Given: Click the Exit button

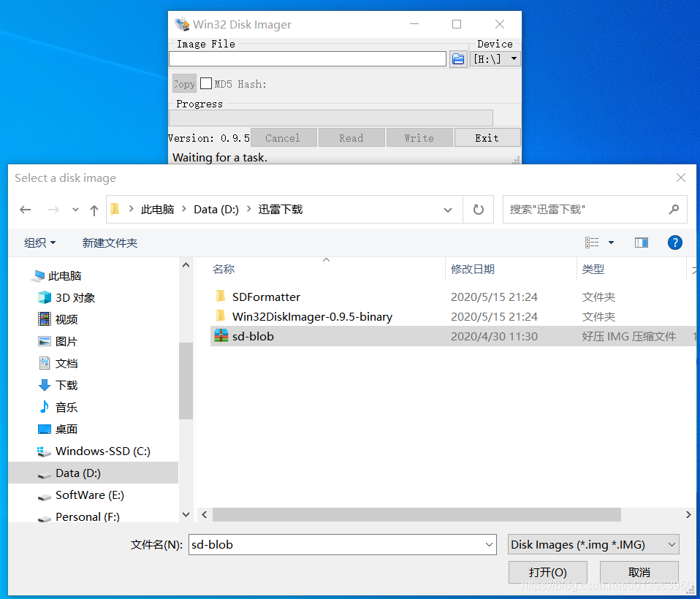Looking at the screenshot, I should 487,138.
